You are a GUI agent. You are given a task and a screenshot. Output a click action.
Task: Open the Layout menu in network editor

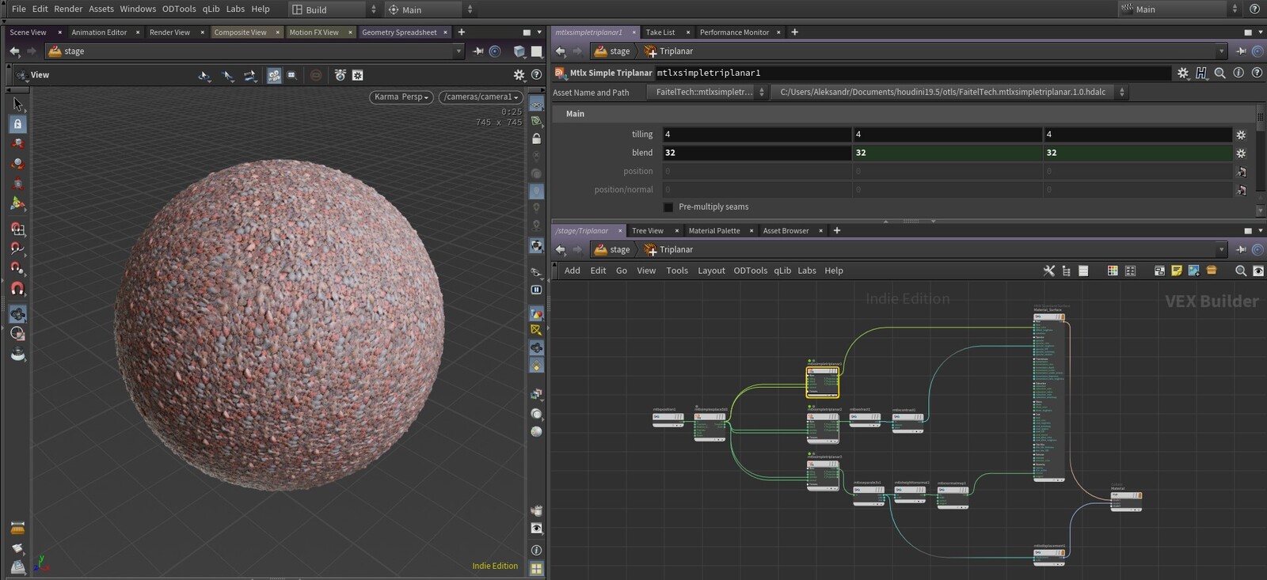(711, 271)
